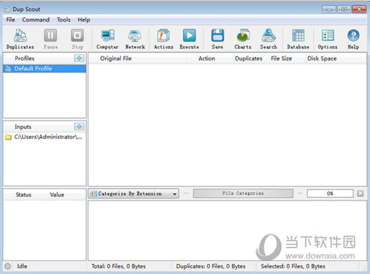
Task: Select the C:\Users\Administrator input folder
Action: pyautogui.click(x=44, y=137)
